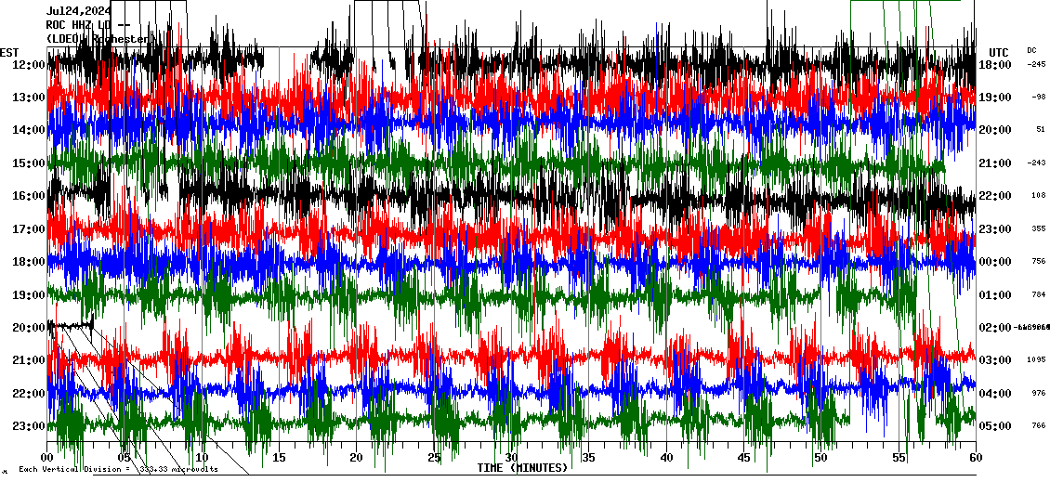Click the 15 minute axis tick label
Viewport: 1050px width, 482px height.
coord(280,458)
